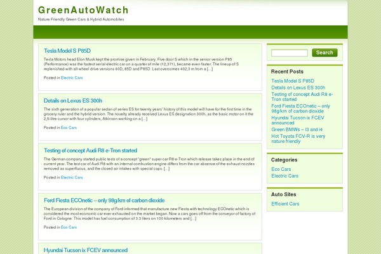The width and height of the screenshot is (381, 254).
Task: Click inside the search text field
Action: click(x=290, y=53)
